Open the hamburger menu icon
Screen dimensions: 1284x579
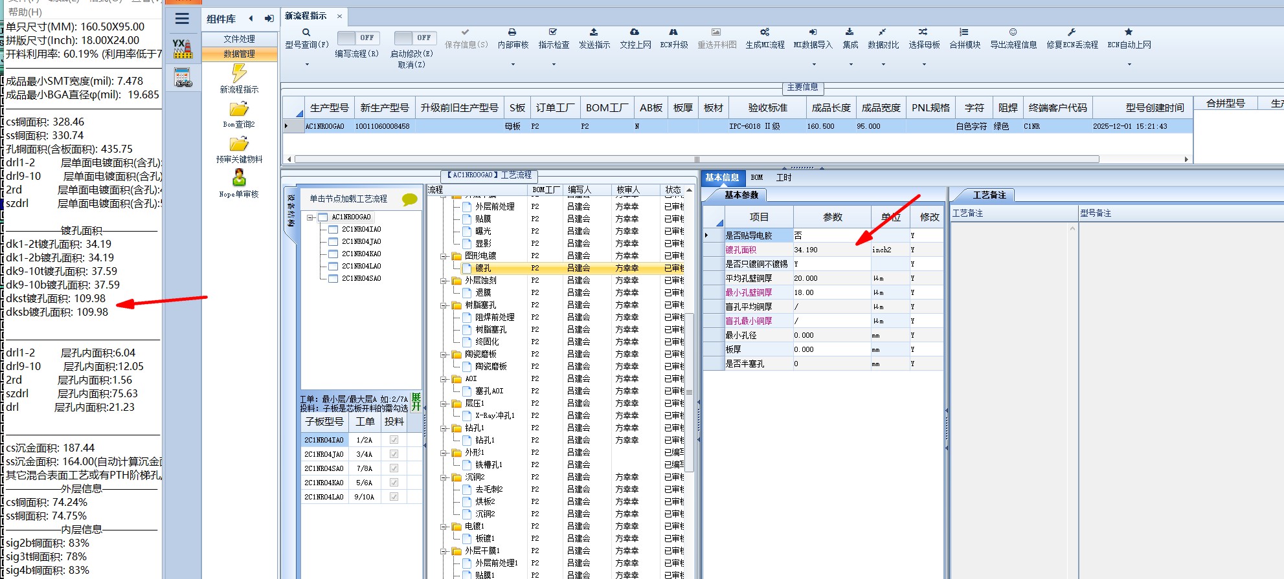tap(183, 19)
